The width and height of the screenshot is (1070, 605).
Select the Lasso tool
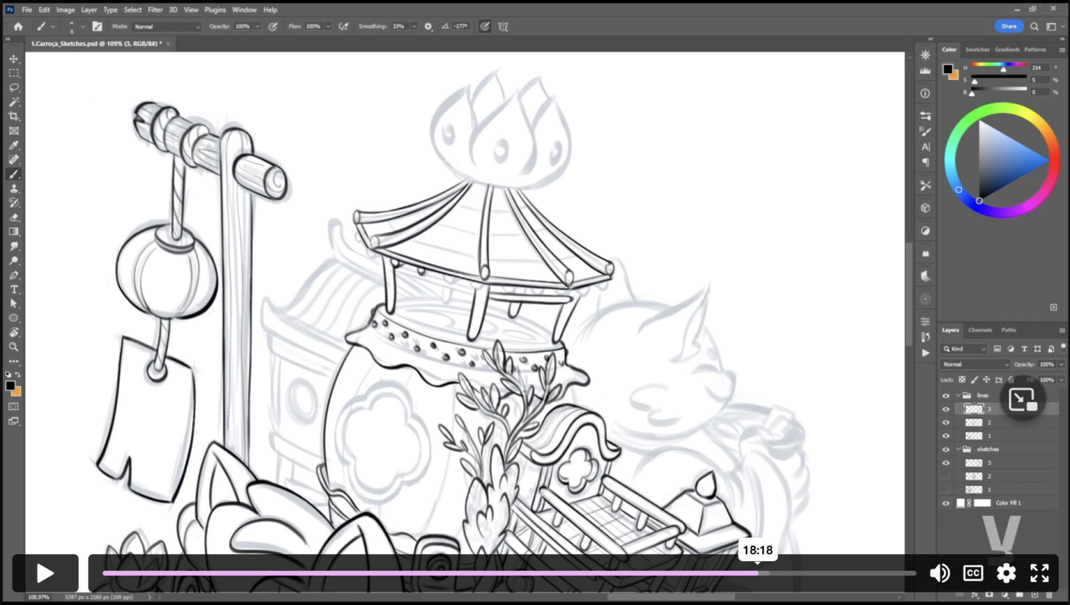pyautogui.click(x=13, y=88)
